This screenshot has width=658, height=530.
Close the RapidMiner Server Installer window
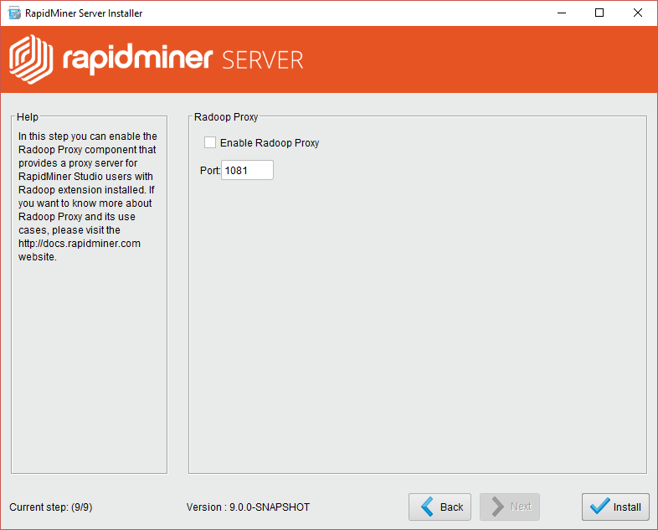point(638,13)
